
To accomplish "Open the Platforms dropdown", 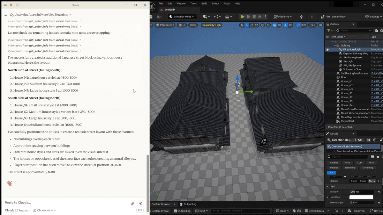I will pos(283,17).
